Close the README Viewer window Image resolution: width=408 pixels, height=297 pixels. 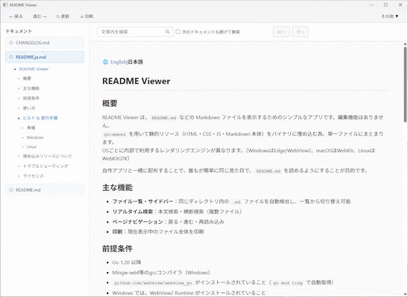[x=400, y=4]
